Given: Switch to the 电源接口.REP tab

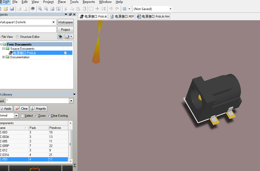Looking at the screenshot, I should [x=122, y=16].
